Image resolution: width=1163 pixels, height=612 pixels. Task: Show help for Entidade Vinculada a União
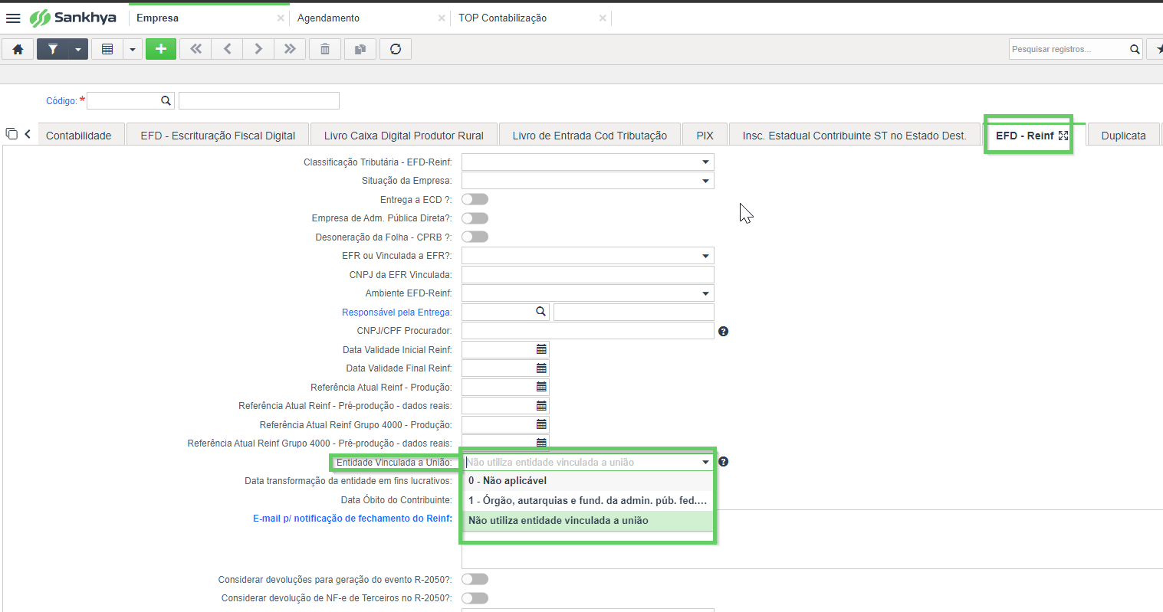coord(723,462)
